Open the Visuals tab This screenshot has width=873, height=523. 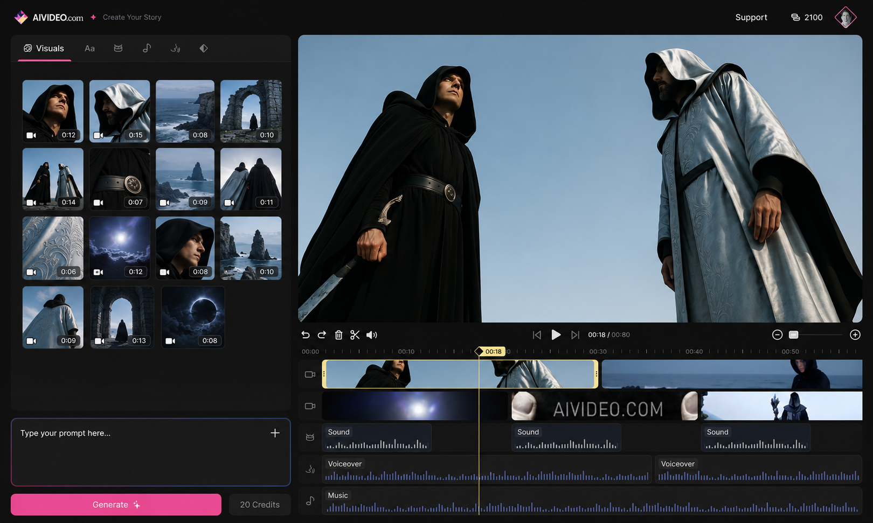(x=44, y=48)
